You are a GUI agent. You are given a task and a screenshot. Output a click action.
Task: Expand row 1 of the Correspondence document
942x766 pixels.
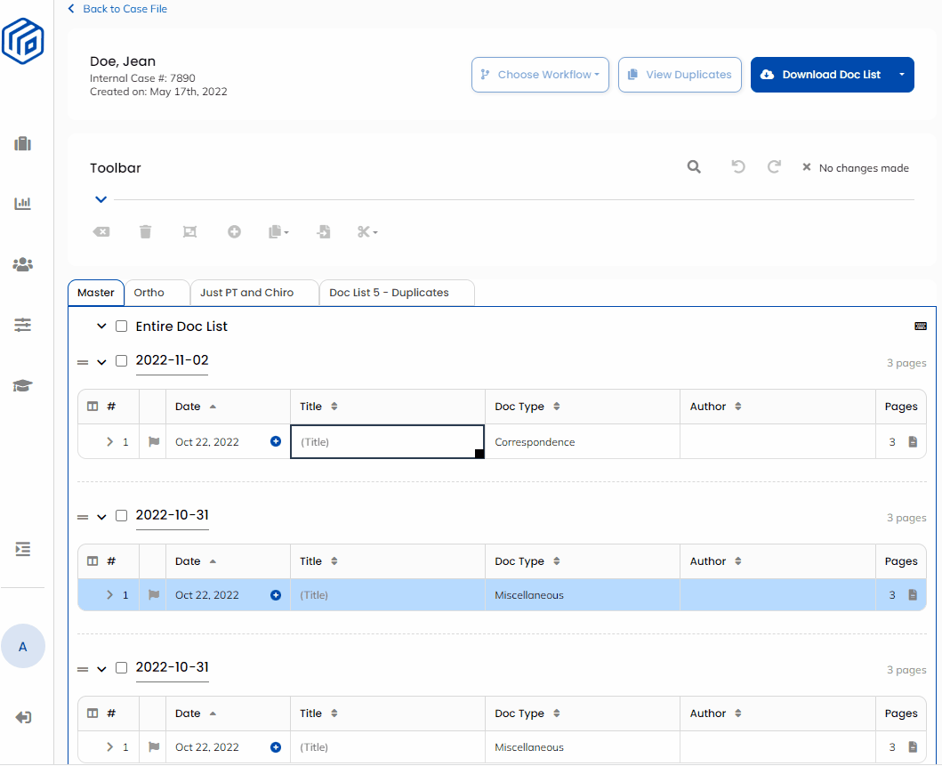click(109, 442)
